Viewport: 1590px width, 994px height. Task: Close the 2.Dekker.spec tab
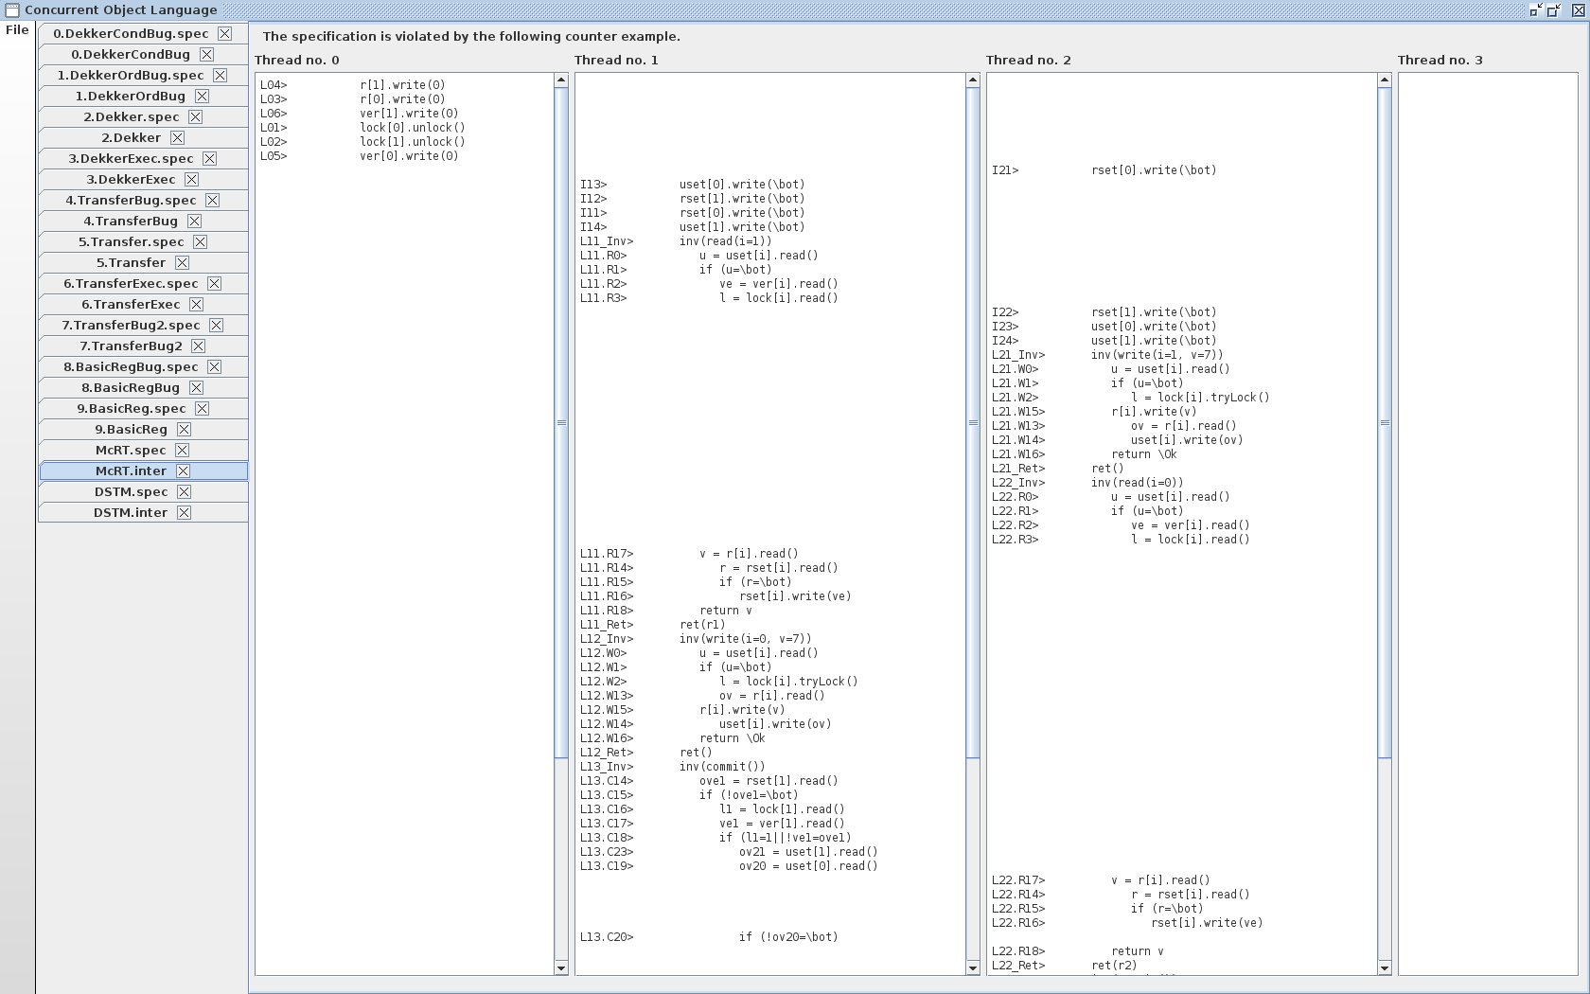click(x=195, y=116)
